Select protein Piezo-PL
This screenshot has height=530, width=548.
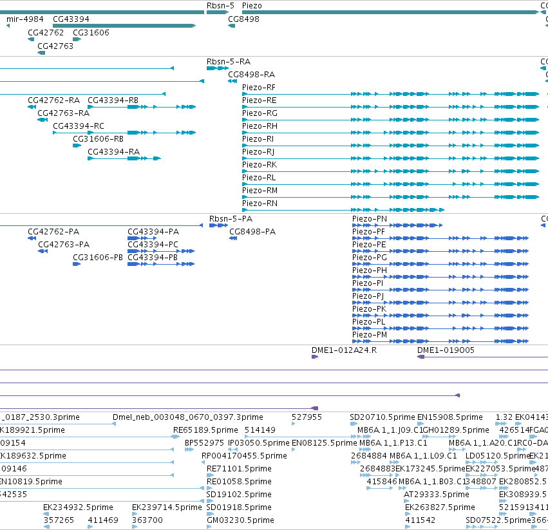tap(369, 323)
